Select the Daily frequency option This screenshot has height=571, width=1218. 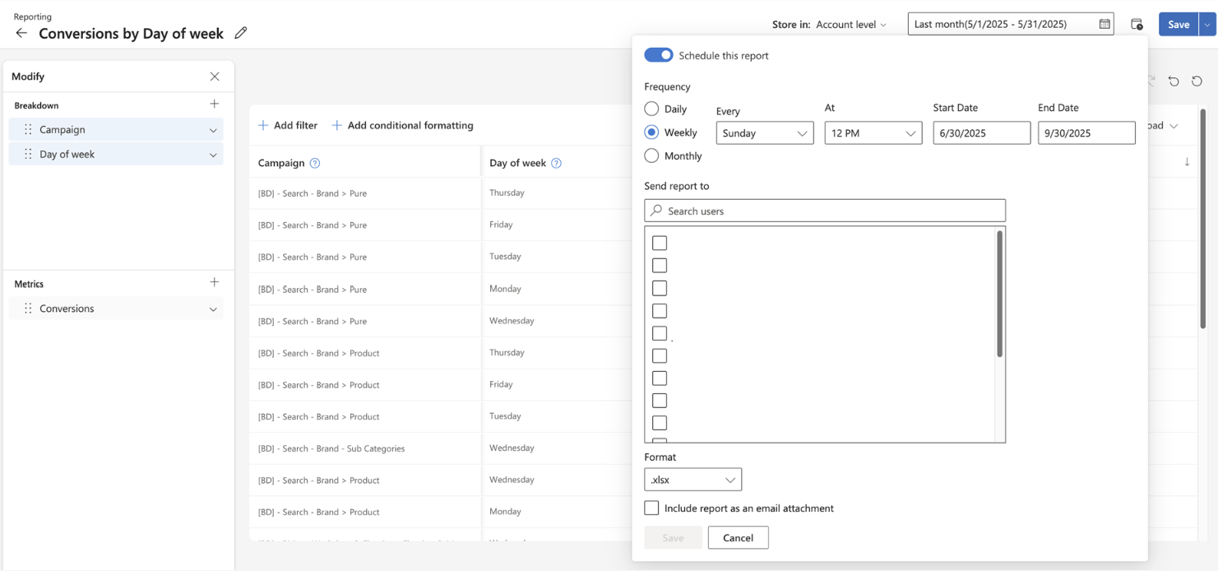click(x=651, y=109)
